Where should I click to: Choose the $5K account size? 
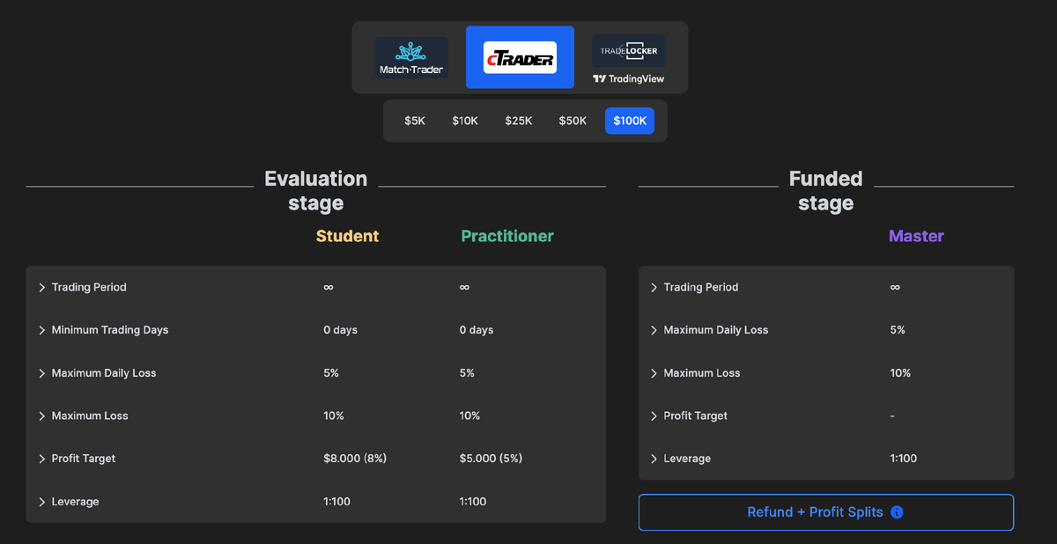pyautogui.click(x=415, y=121)
